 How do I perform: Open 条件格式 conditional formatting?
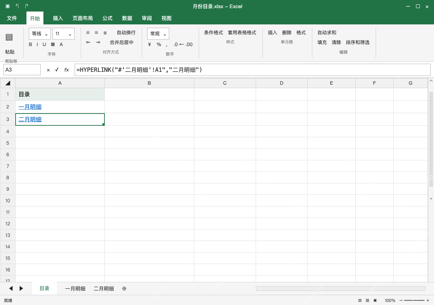coord(214,33)
